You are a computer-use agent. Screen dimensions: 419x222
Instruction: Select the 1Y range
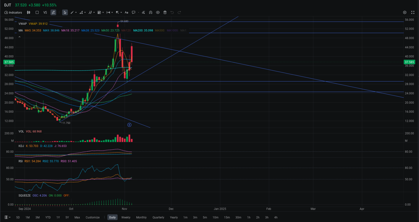[x=58, y=217]
